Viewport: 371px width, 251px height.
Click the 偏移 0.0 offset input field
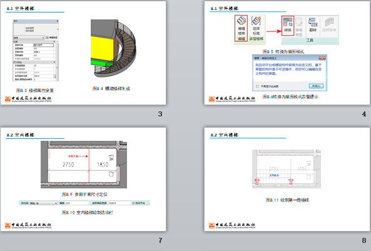77,203
